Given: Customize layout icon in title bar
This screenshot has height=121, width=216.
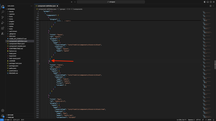Looking at the screenshot, I should (x=214, y=2).
